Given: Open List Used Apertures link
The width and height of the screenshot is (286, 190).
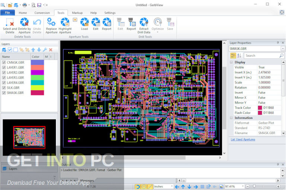Looking at the screenshot, I should pyautogui.click(x=243, y=139).
